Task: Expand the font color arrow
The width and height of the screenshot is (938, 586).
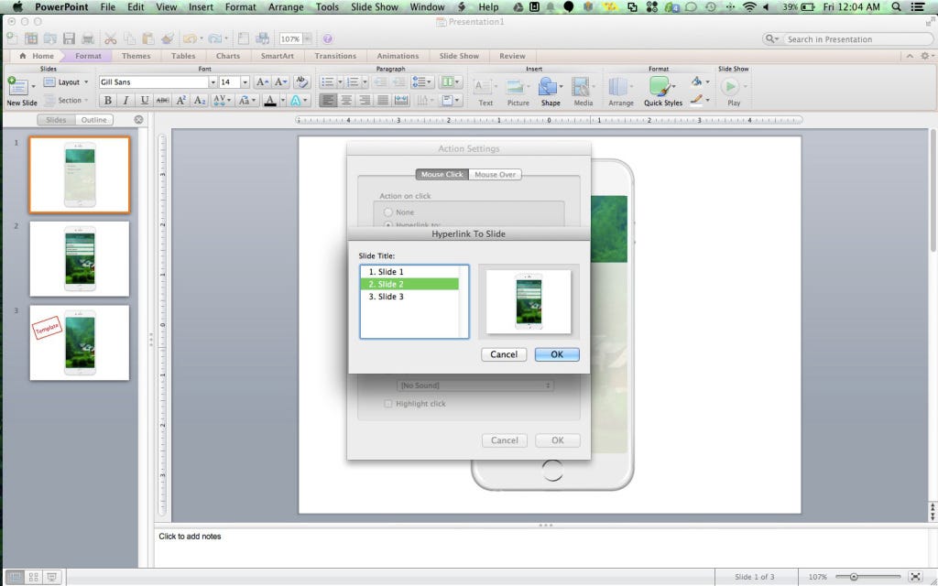Action: coord(283,101)
